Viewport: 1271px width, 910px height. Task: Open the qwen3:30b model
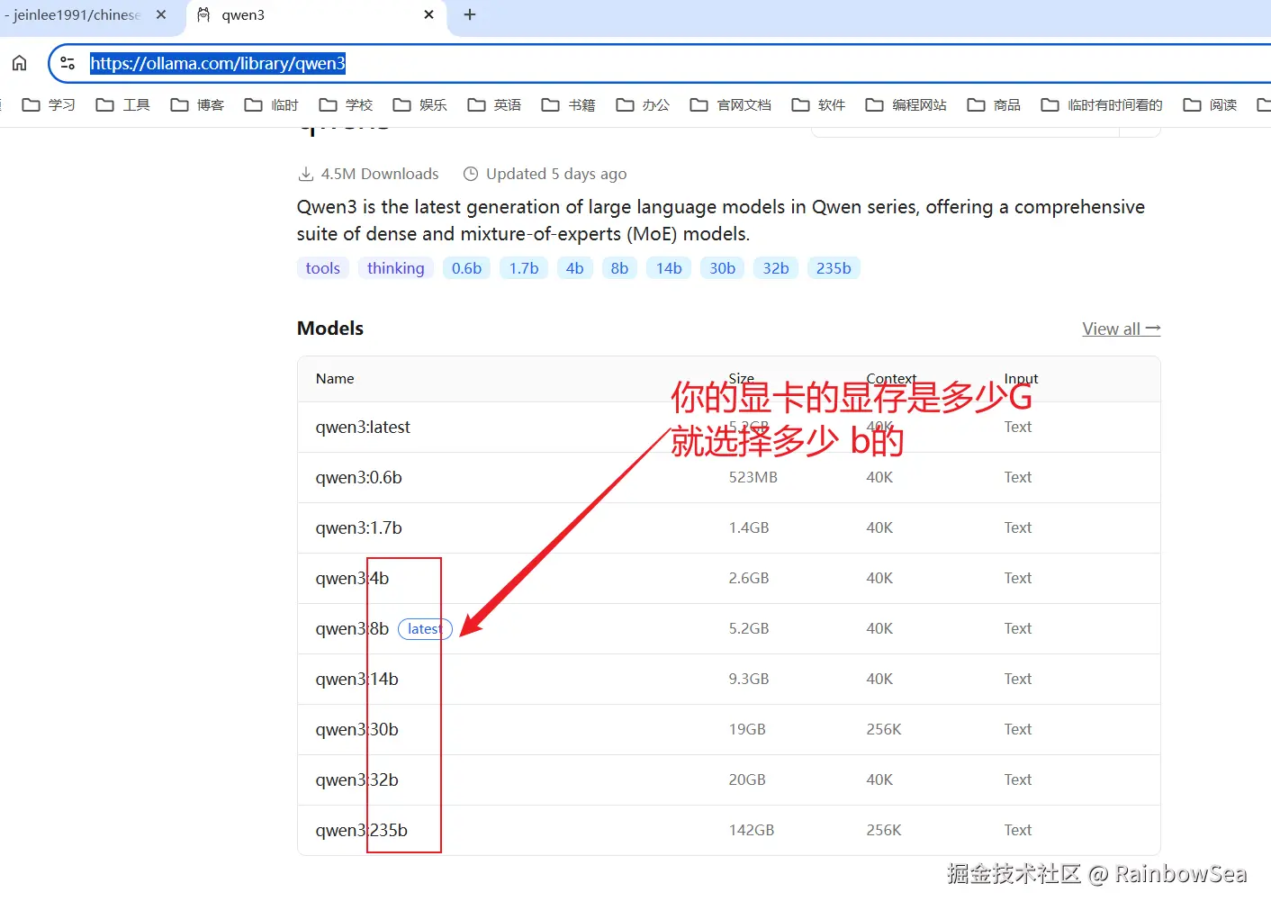tap(356, 729)
